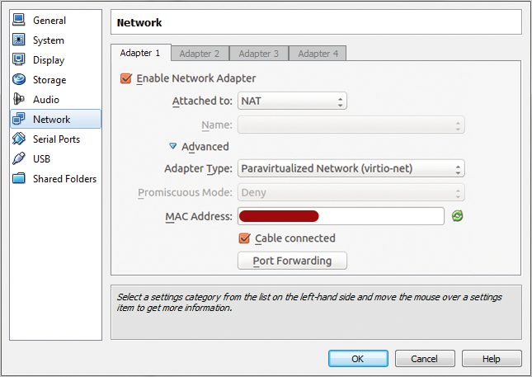Viewport: 532px width, 377px height.
Task: Open the Audio speaker icon
Action: (19, 99)
